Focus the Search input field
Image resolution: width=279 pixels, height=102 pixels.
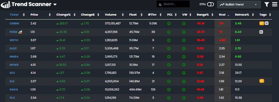coord(173,4)
